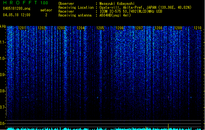Click the Receiving antenna field label
Screen dimensions: 205x130
[x=75, y=15]
